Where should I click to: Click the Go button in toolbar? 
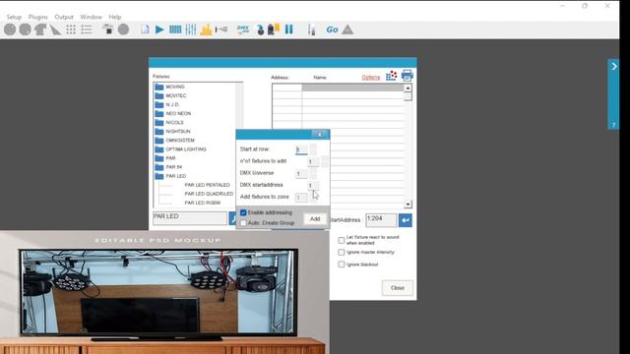(332, 29)
